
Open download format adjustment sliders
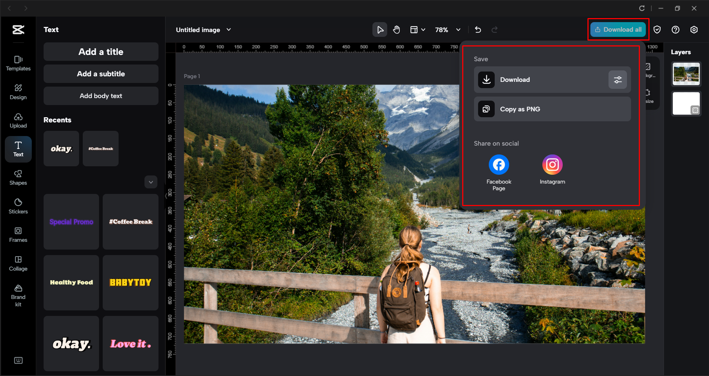point(617,80)
